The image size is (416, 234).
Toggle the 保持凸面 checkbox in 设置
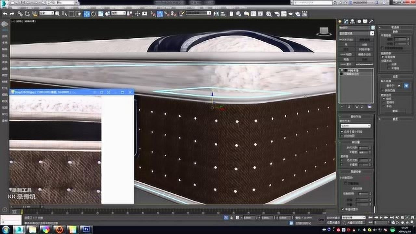point(382,90)
